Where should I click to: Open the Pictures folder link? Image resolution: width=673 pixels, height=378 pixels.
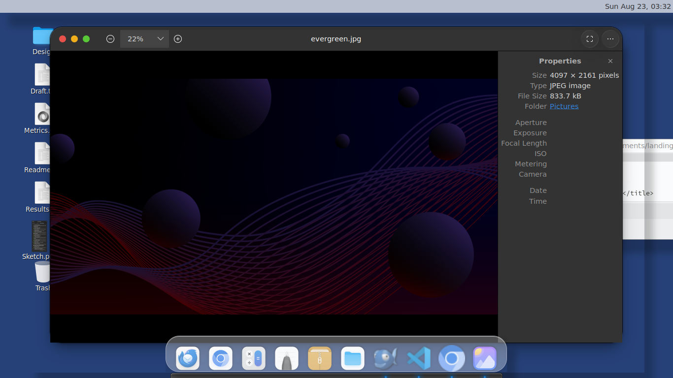coord(564,106)
